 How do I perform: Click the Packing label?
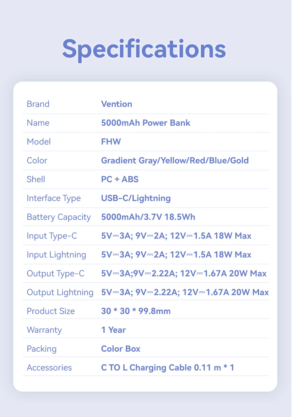(42, 349)
